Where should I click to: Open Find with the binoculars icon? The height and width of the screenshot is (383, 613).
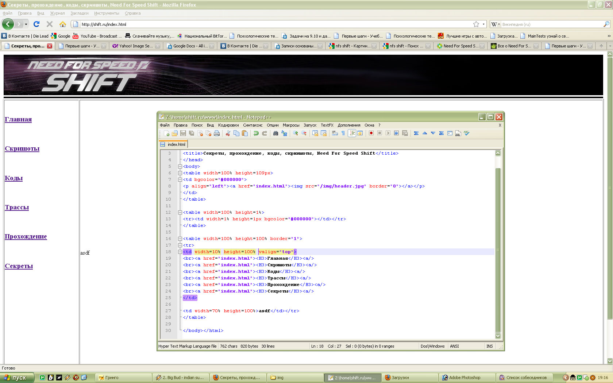click(275, 133)
